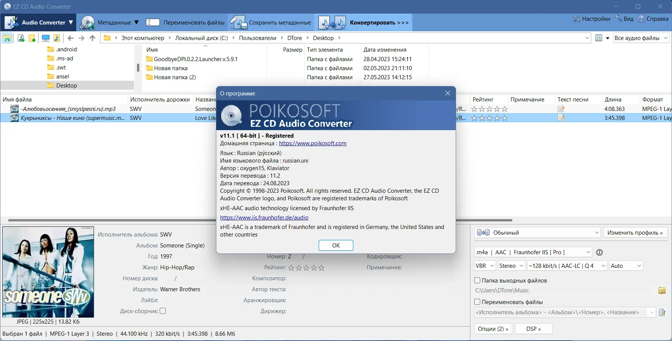
Task: Click the Изменить профиль button
Action: pyautogui.click(x=635, y=233)
